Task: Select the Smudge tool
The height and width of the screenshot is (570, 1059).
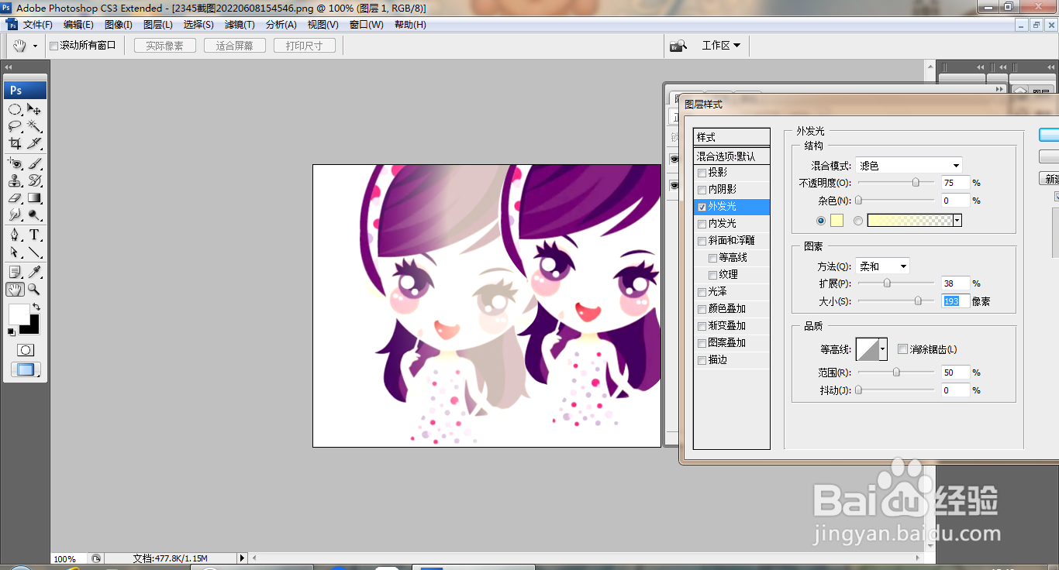Action: click(15, 215)
